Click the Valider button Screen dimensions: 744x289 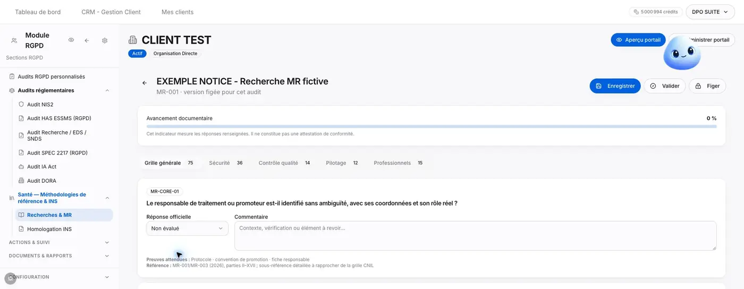point(664,86)
